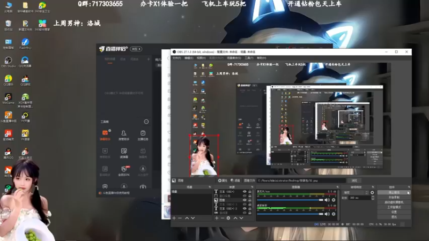Open the 编辑(E) menu in OBS

point(189,58)
